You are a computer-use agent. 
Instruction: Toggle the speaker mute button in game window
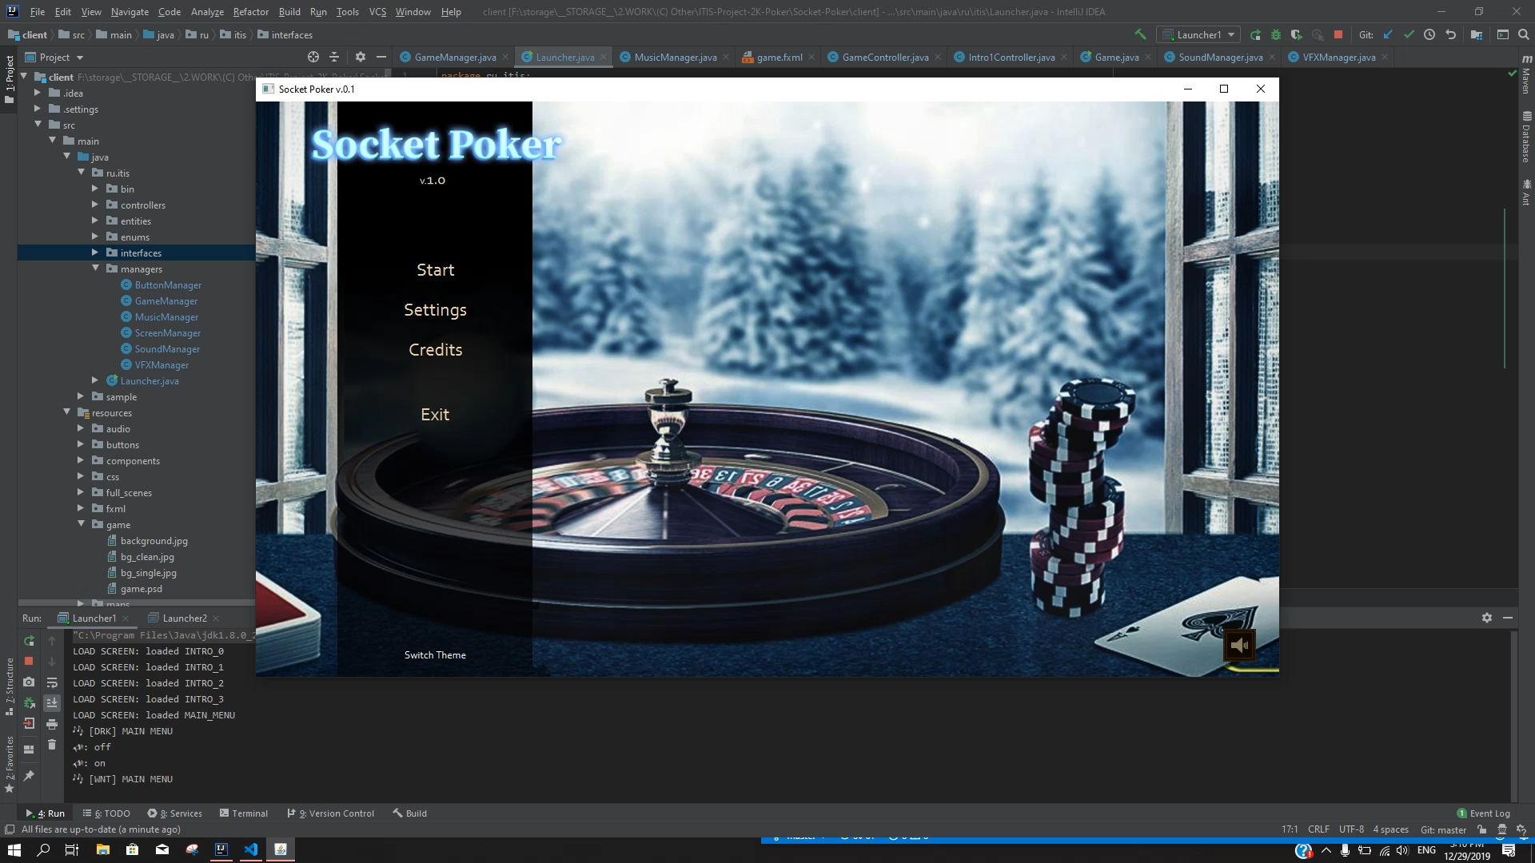[1239, 646]
